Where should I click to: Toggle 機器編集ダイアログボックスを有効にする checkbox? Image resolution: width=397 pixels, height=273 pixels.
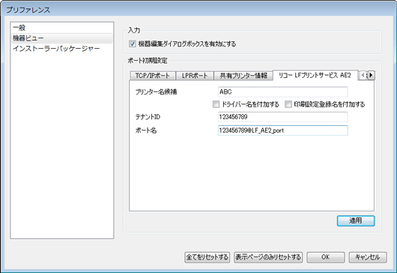click(x=132, y=43)
